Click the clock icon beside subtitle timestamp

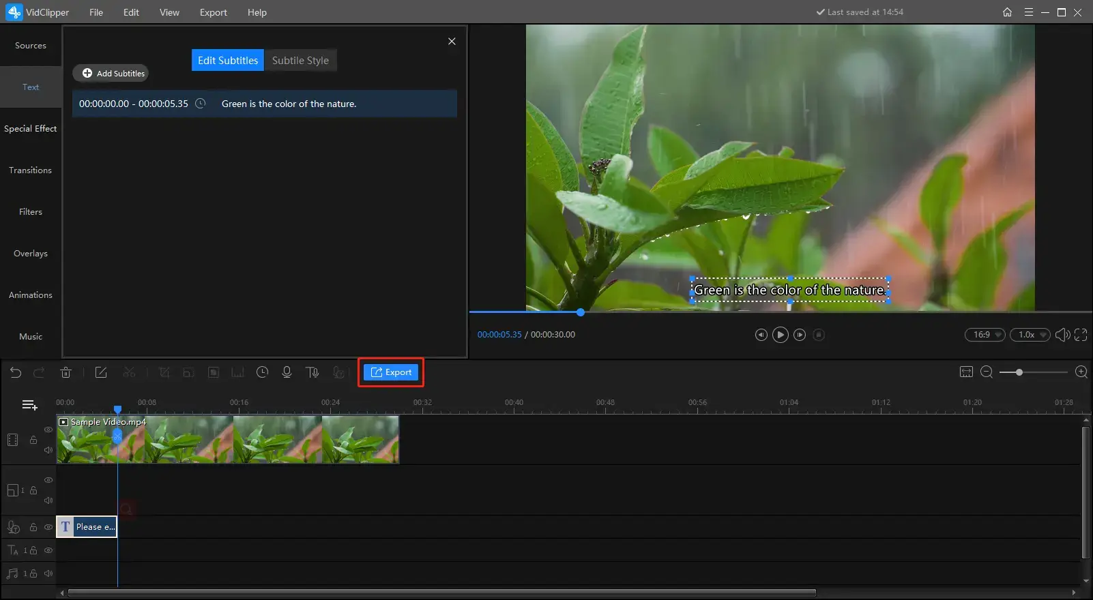[x=201, y=104]
